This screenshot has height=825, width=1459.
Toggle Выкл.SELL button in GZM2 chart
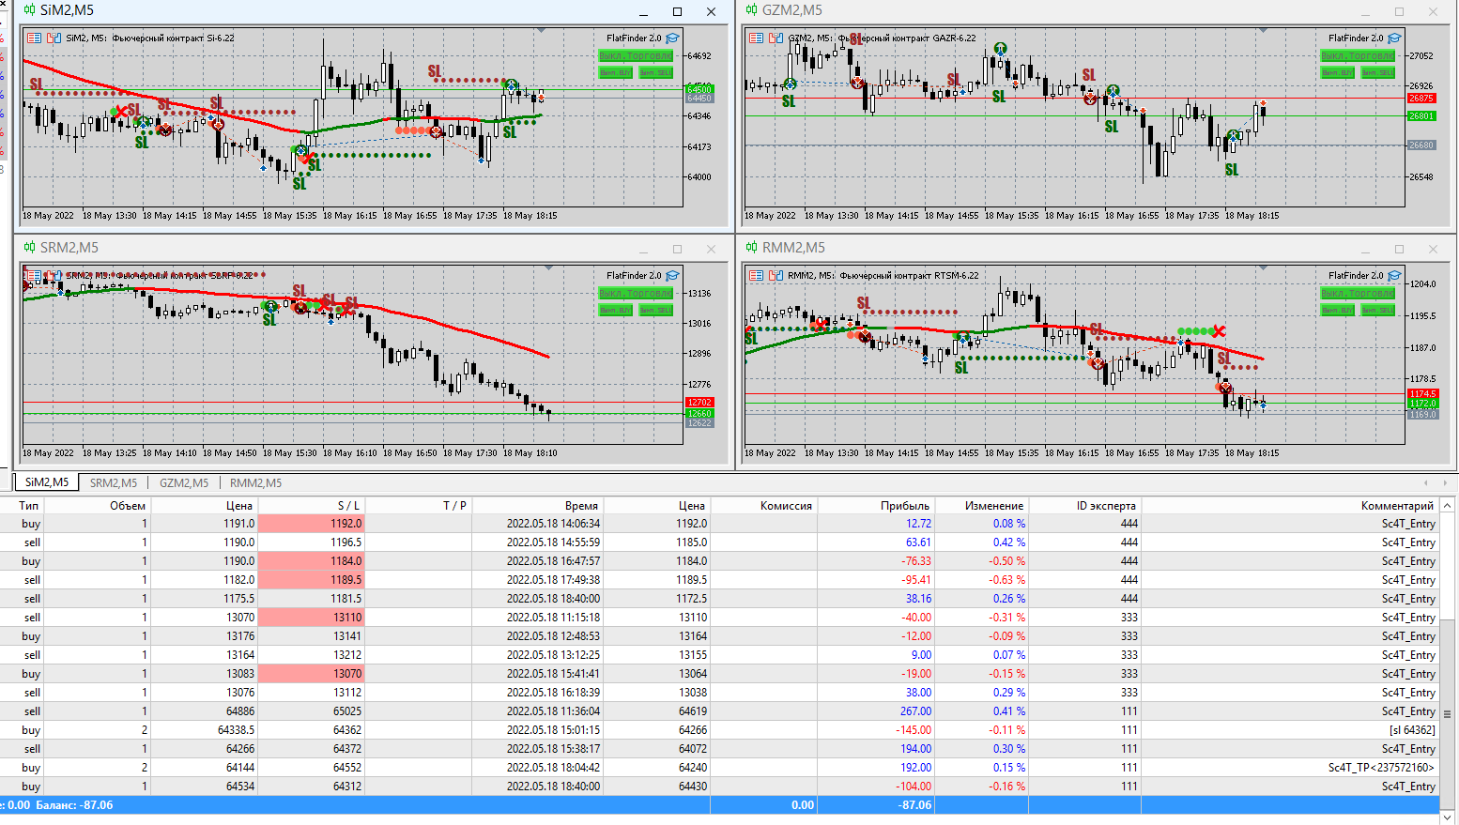[1378, 72]
